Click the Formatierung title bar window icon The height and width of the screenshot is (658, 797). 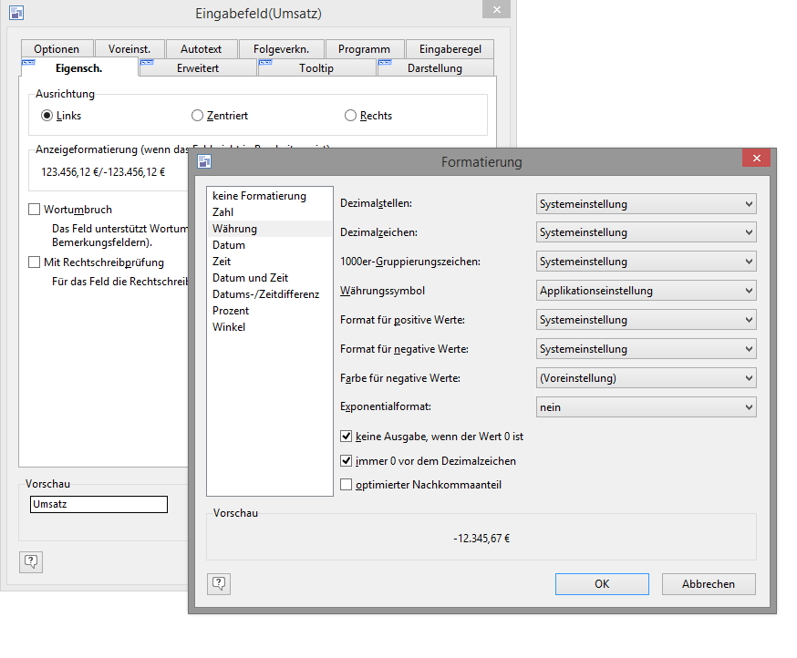coord(204,162)
